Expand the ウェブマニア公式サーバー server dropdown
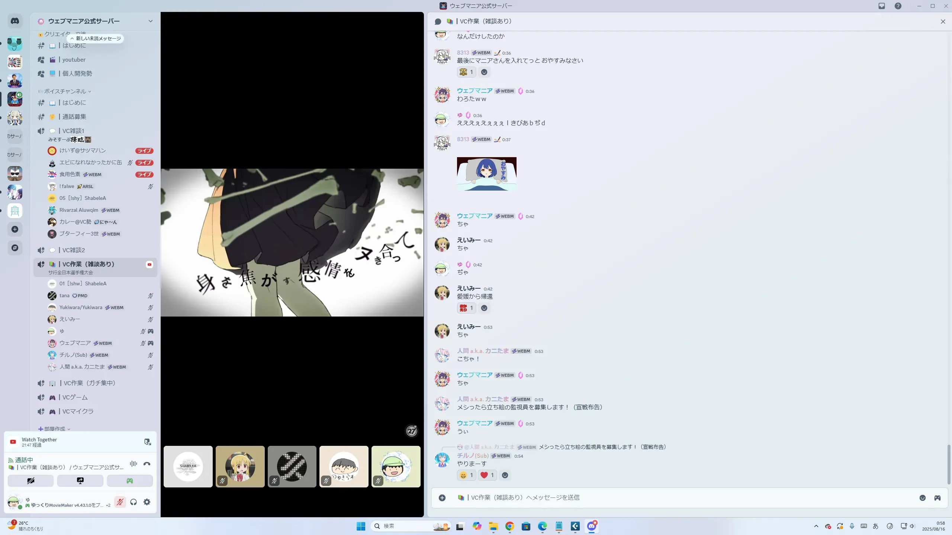 click(x=150, y=21)
